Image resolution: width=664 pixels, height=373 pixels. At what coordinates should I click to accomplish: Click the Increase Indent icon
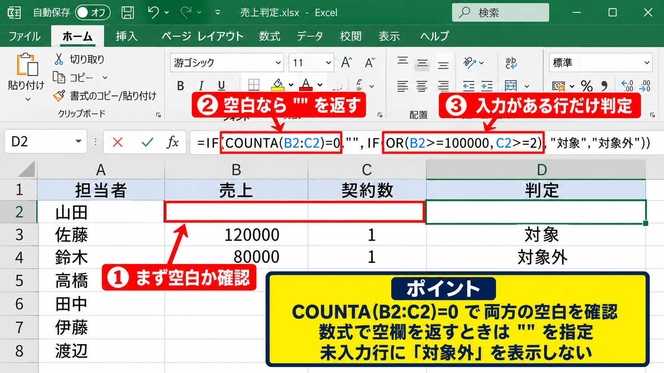click(487, 86)
